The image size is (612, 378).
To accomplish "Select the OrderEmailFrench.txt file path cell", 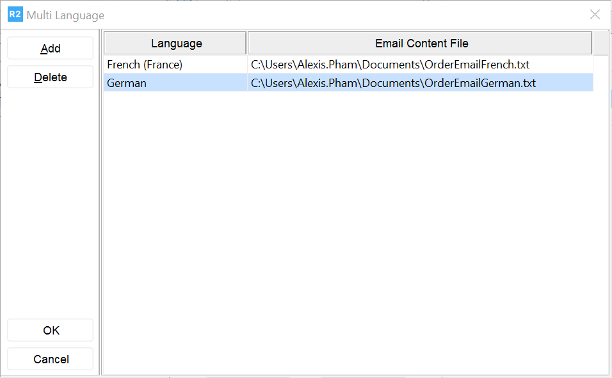I will point(419,65).
